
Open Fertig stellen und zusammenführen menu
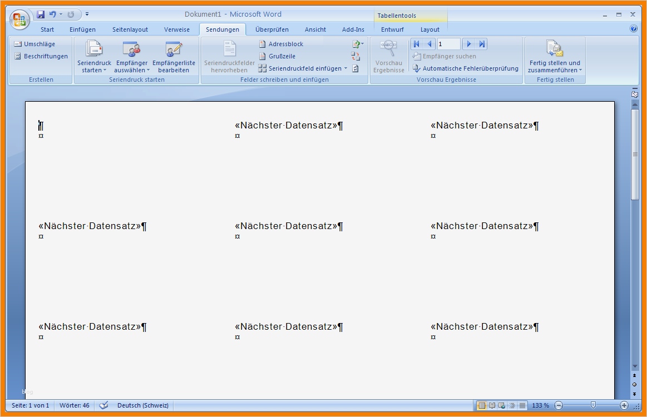pos(555,57)
